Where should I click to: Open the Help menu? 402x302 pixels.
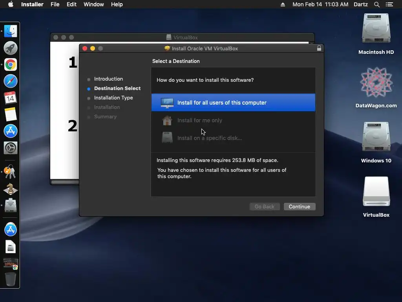coord(117,4)
